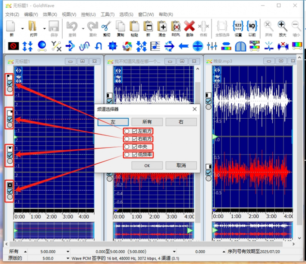
Task: Click the Mix (混合) clipboard plus icon
Action: pyautogui.click(x=162, y=26)
